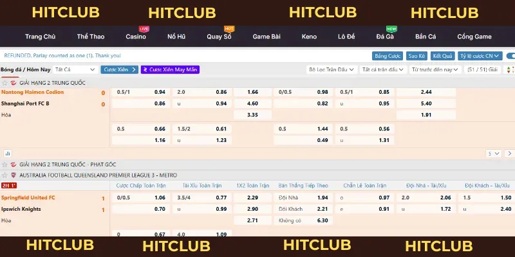This screenshot has width=515, height=257.
Task: Bet Đội Khách next goal at 2.21
Action: coord(303,209)
